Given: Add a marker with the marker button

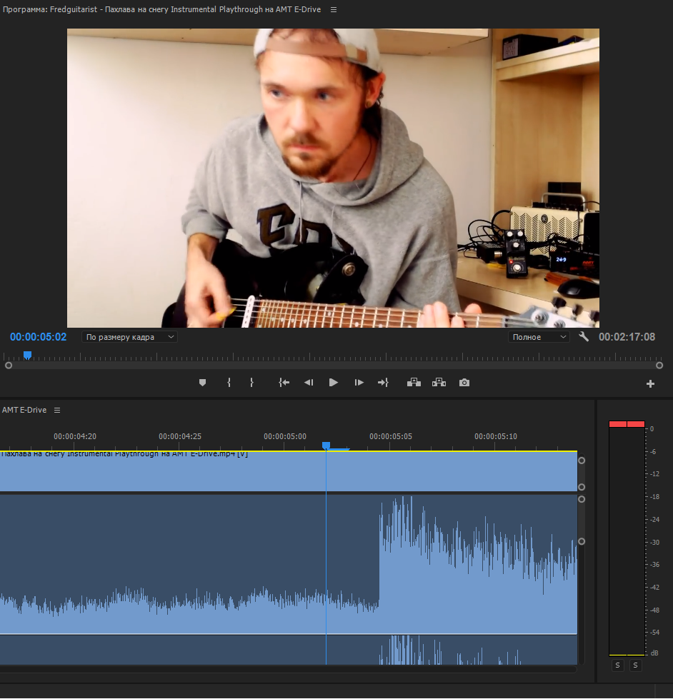Looking at the screenshot, I should tap(202, 383).
